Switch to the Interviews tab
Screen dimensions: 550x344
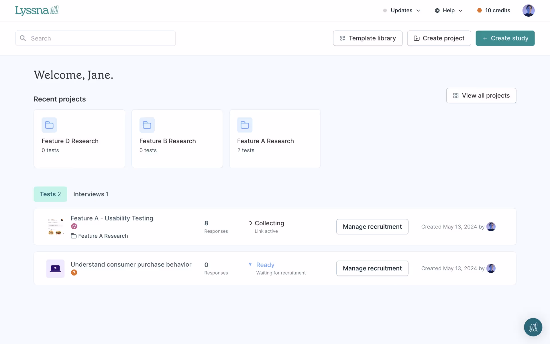[x=91, y=194]
